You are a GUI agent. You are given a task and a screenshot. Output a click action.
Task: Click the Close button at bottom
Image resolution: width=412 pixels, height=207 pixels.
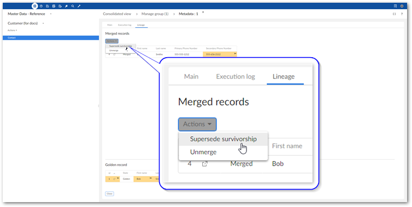pos(110,194)
